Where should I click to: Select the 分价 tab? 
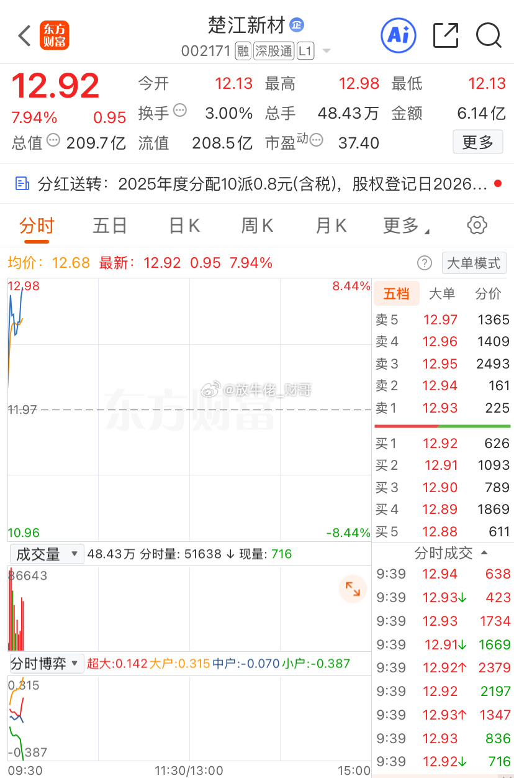(x=488, y=294)
